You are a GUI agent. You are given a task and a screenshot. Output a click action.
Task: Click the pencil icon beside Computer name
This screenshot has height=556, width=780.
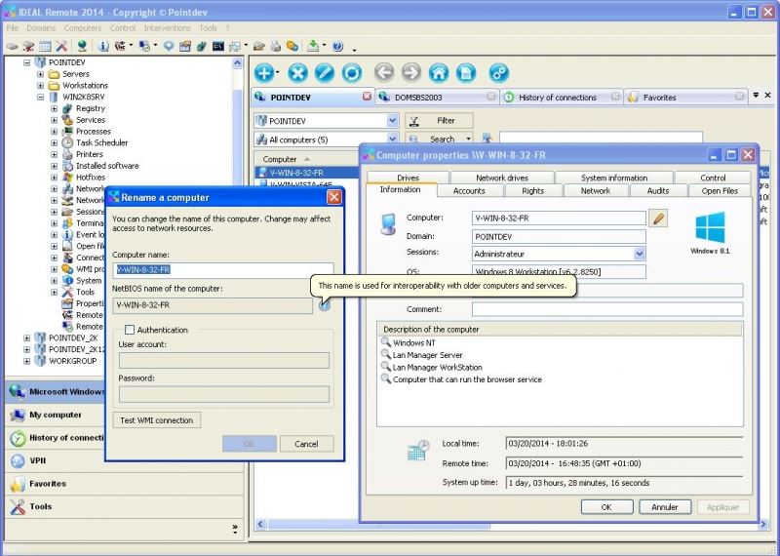pos(659,218)
